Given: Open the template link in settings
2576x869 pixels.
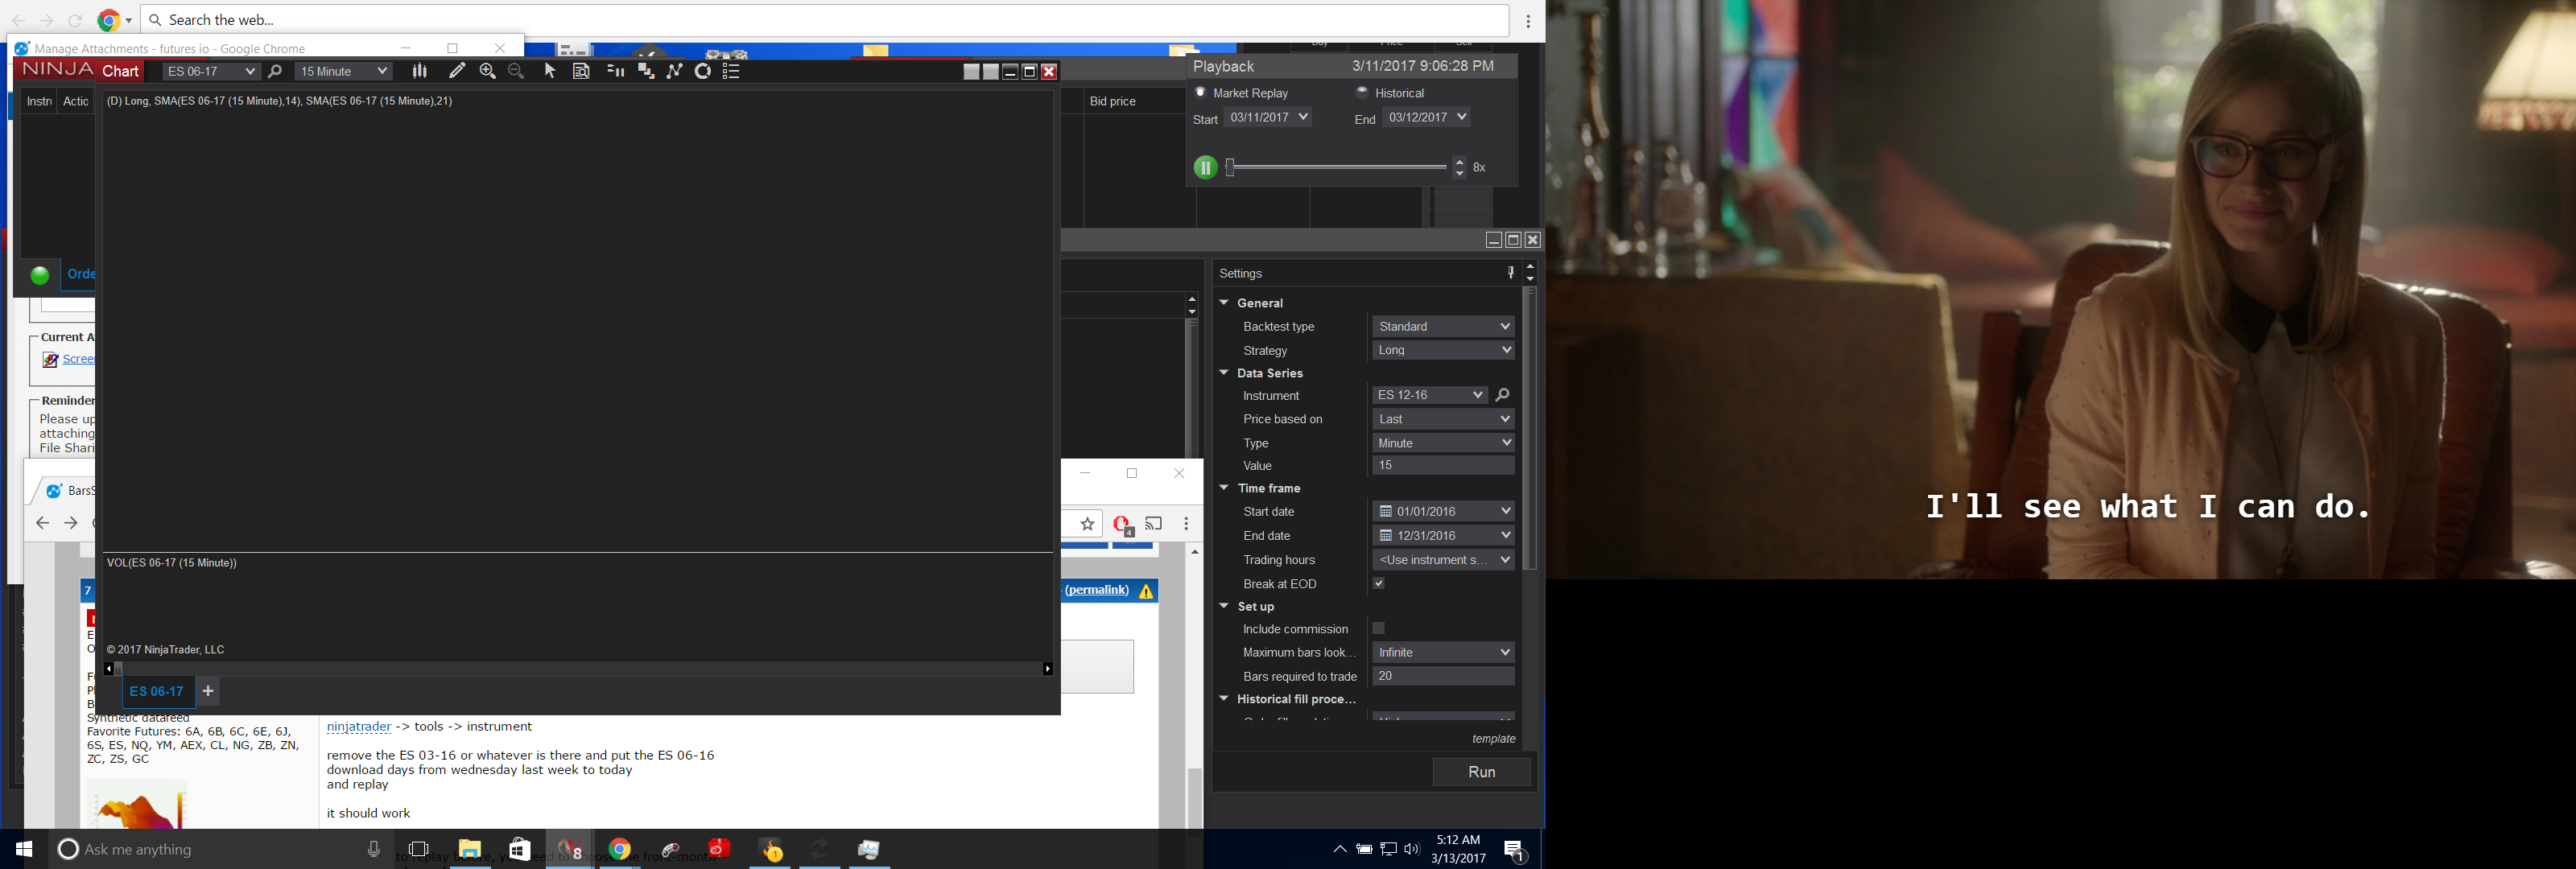Looking at the screenshot, I should point(1494,739).
